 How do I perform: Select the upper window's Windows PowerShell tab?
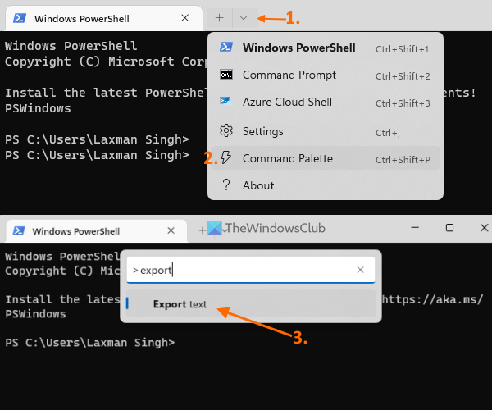click(x=82, y=17)
